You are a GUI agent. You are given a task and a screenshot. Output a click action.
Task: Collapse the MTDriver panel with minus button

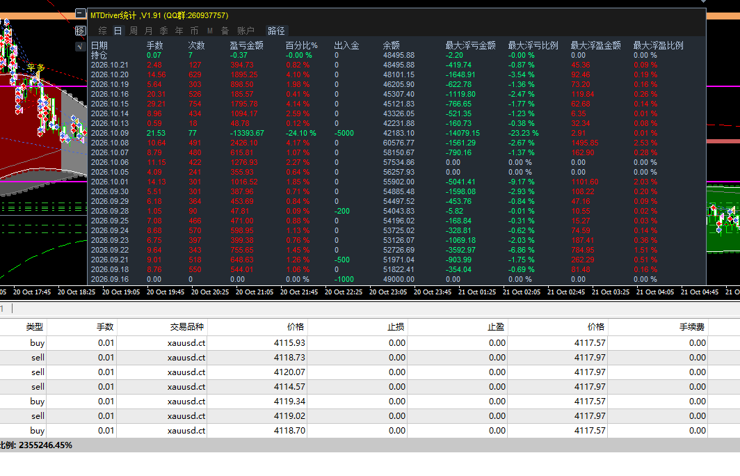pyautogui.click(x=81, y=14)
